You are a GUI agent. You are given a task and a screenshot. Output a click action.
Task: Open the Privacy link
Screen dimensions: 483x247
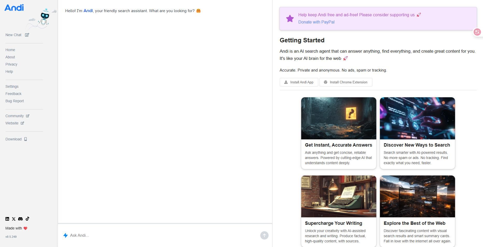[x=11, y=64]
